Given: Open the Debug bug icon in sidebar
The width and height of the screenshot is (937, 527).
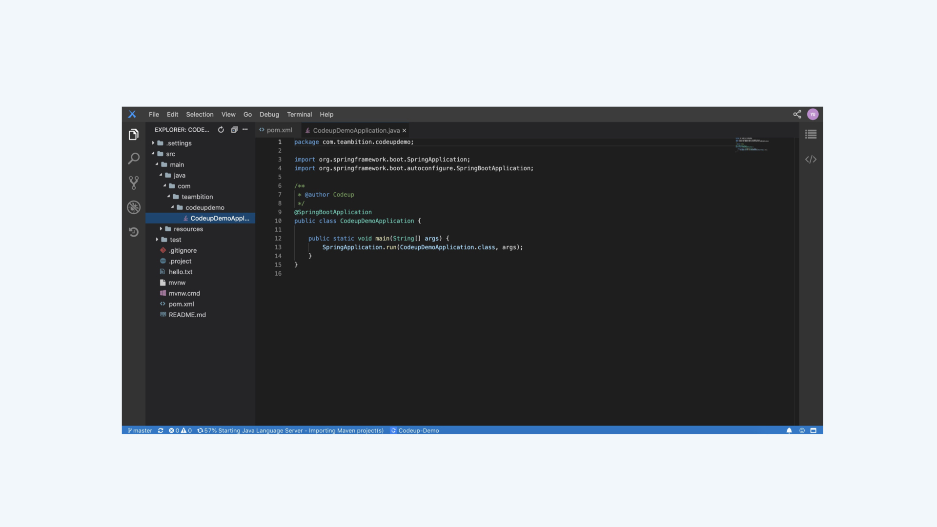Looking at the screenshot, I should pos(133,207).
